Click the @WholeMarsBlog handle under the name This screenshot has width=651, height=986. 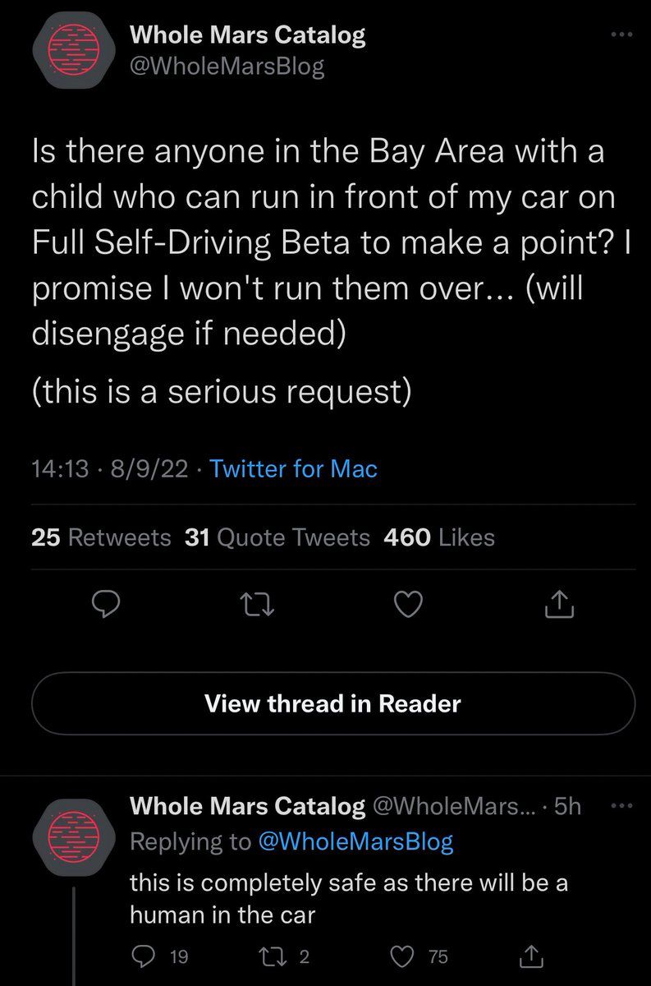[x=227, y=67]
